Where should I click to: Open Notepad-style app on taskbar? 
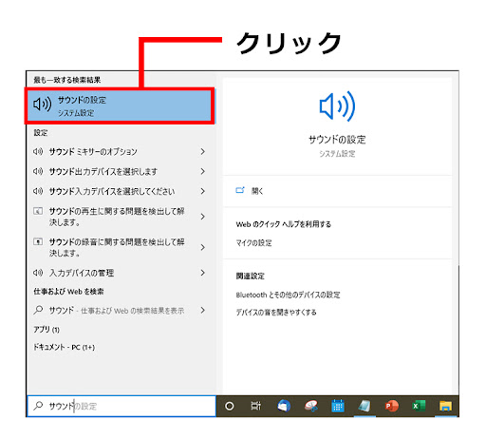coord(364,406)
